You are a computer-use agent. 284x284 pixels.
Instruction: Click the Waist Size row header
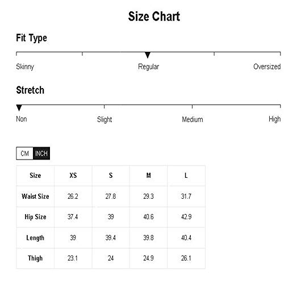point(35,197)
